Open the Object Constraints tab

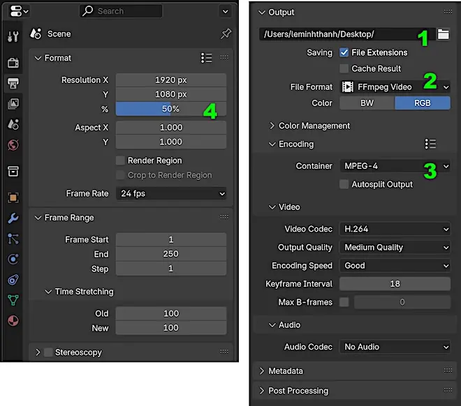13,280
